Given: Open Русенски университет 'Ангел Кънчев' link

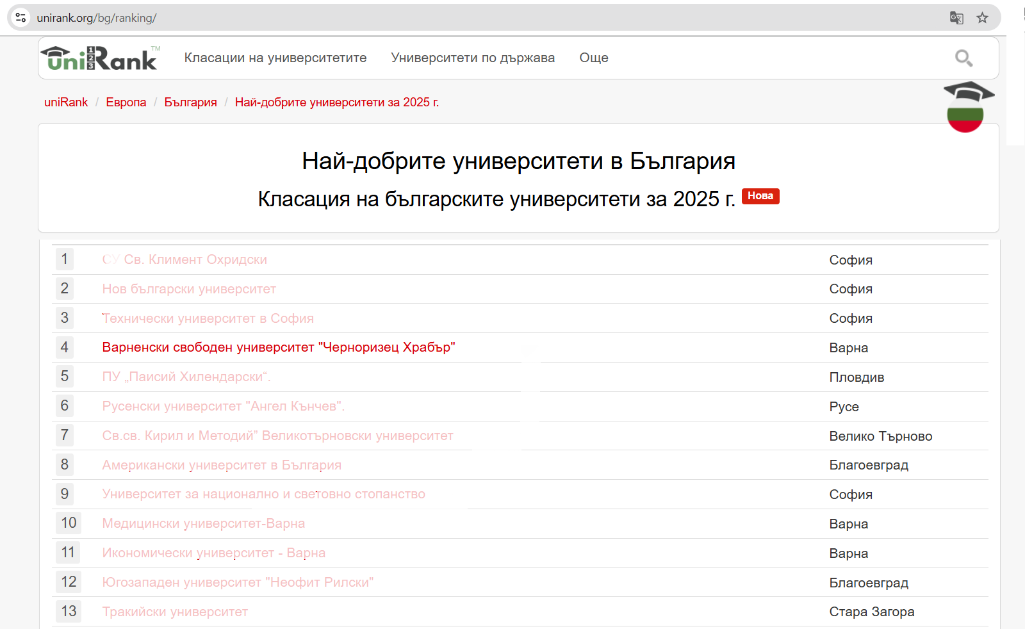Looking at the screenshot, I should pyautogui.click(x=224, y=407).
